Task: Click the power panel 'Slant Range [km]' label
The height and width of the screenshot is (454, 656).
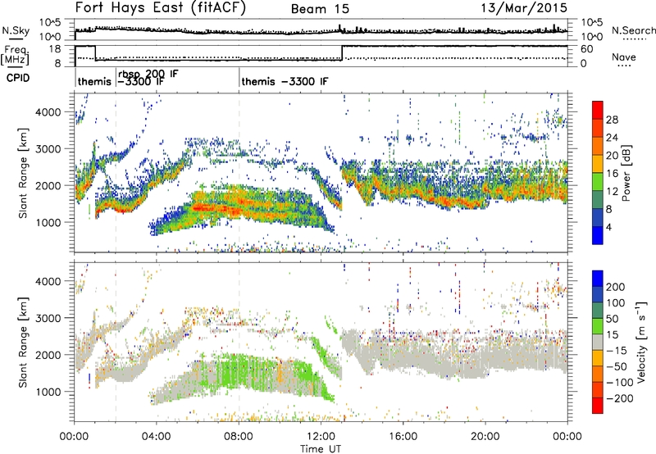Action: pos(23,173)
